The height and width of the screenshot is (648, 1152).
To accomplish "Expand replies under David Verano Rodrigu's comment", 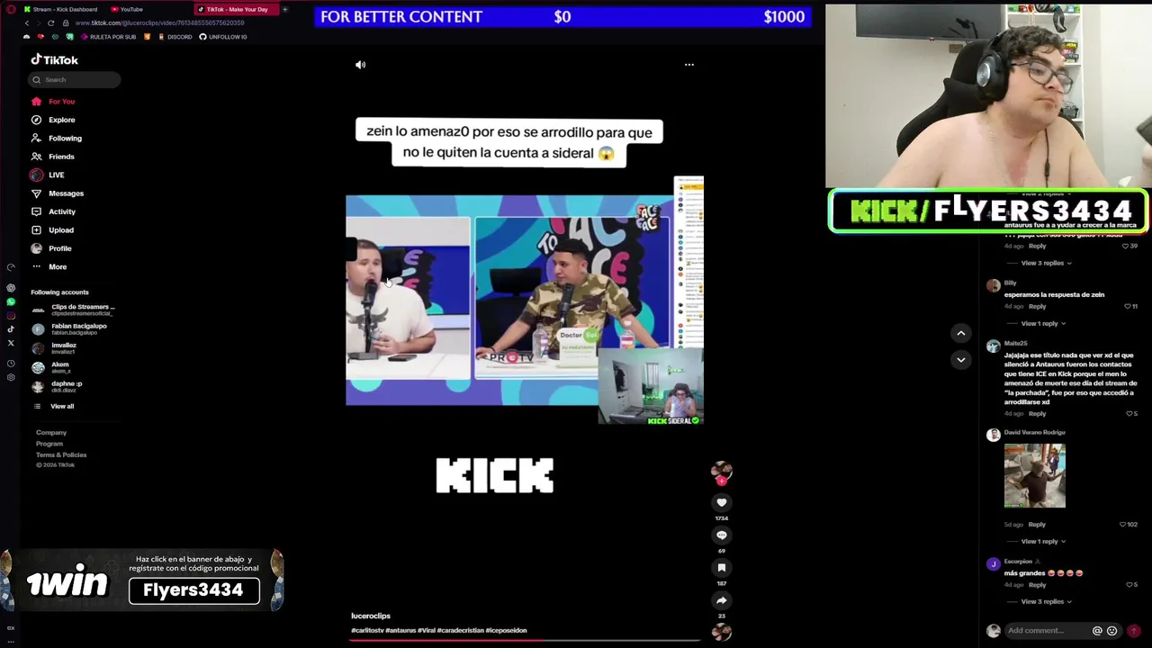I will click(1043, 542).
